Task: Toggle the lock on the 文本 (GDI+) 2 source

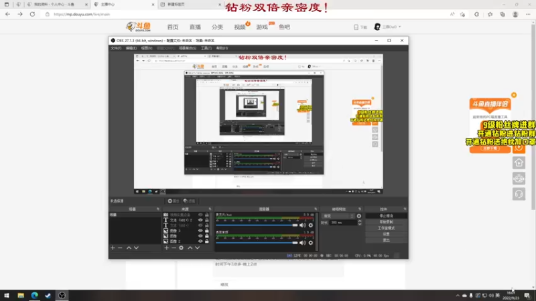Action: [207, 220]
